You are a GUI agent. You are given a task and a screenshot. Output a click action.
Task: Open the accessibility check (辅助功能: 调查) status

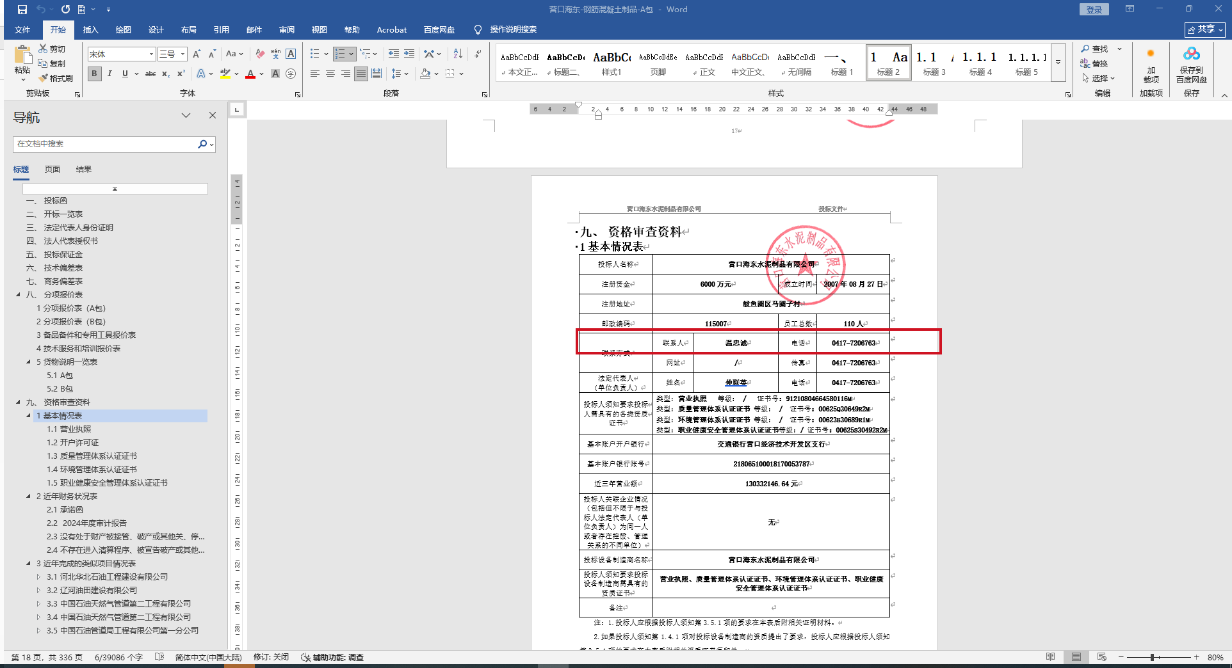coord(333,657)
